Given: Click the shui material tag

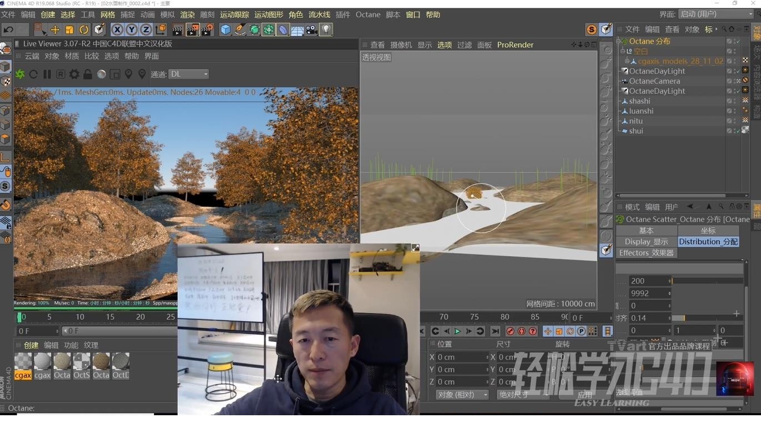Looking at the screenshot, I should pyautogui.click(x=745, y=130).
